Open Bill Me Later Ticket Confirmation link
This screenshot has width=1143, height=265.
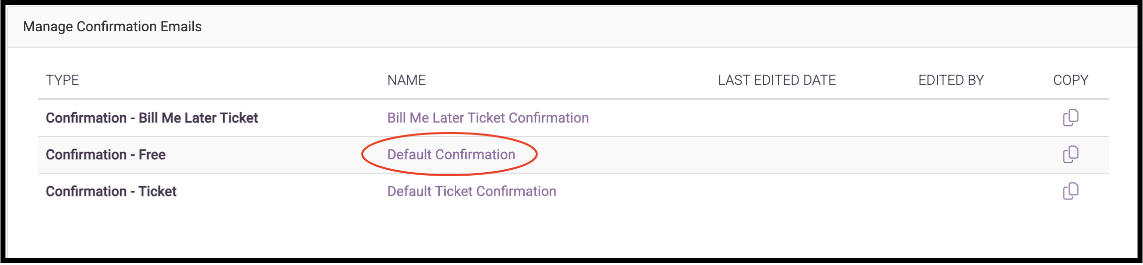click(488, 118)
